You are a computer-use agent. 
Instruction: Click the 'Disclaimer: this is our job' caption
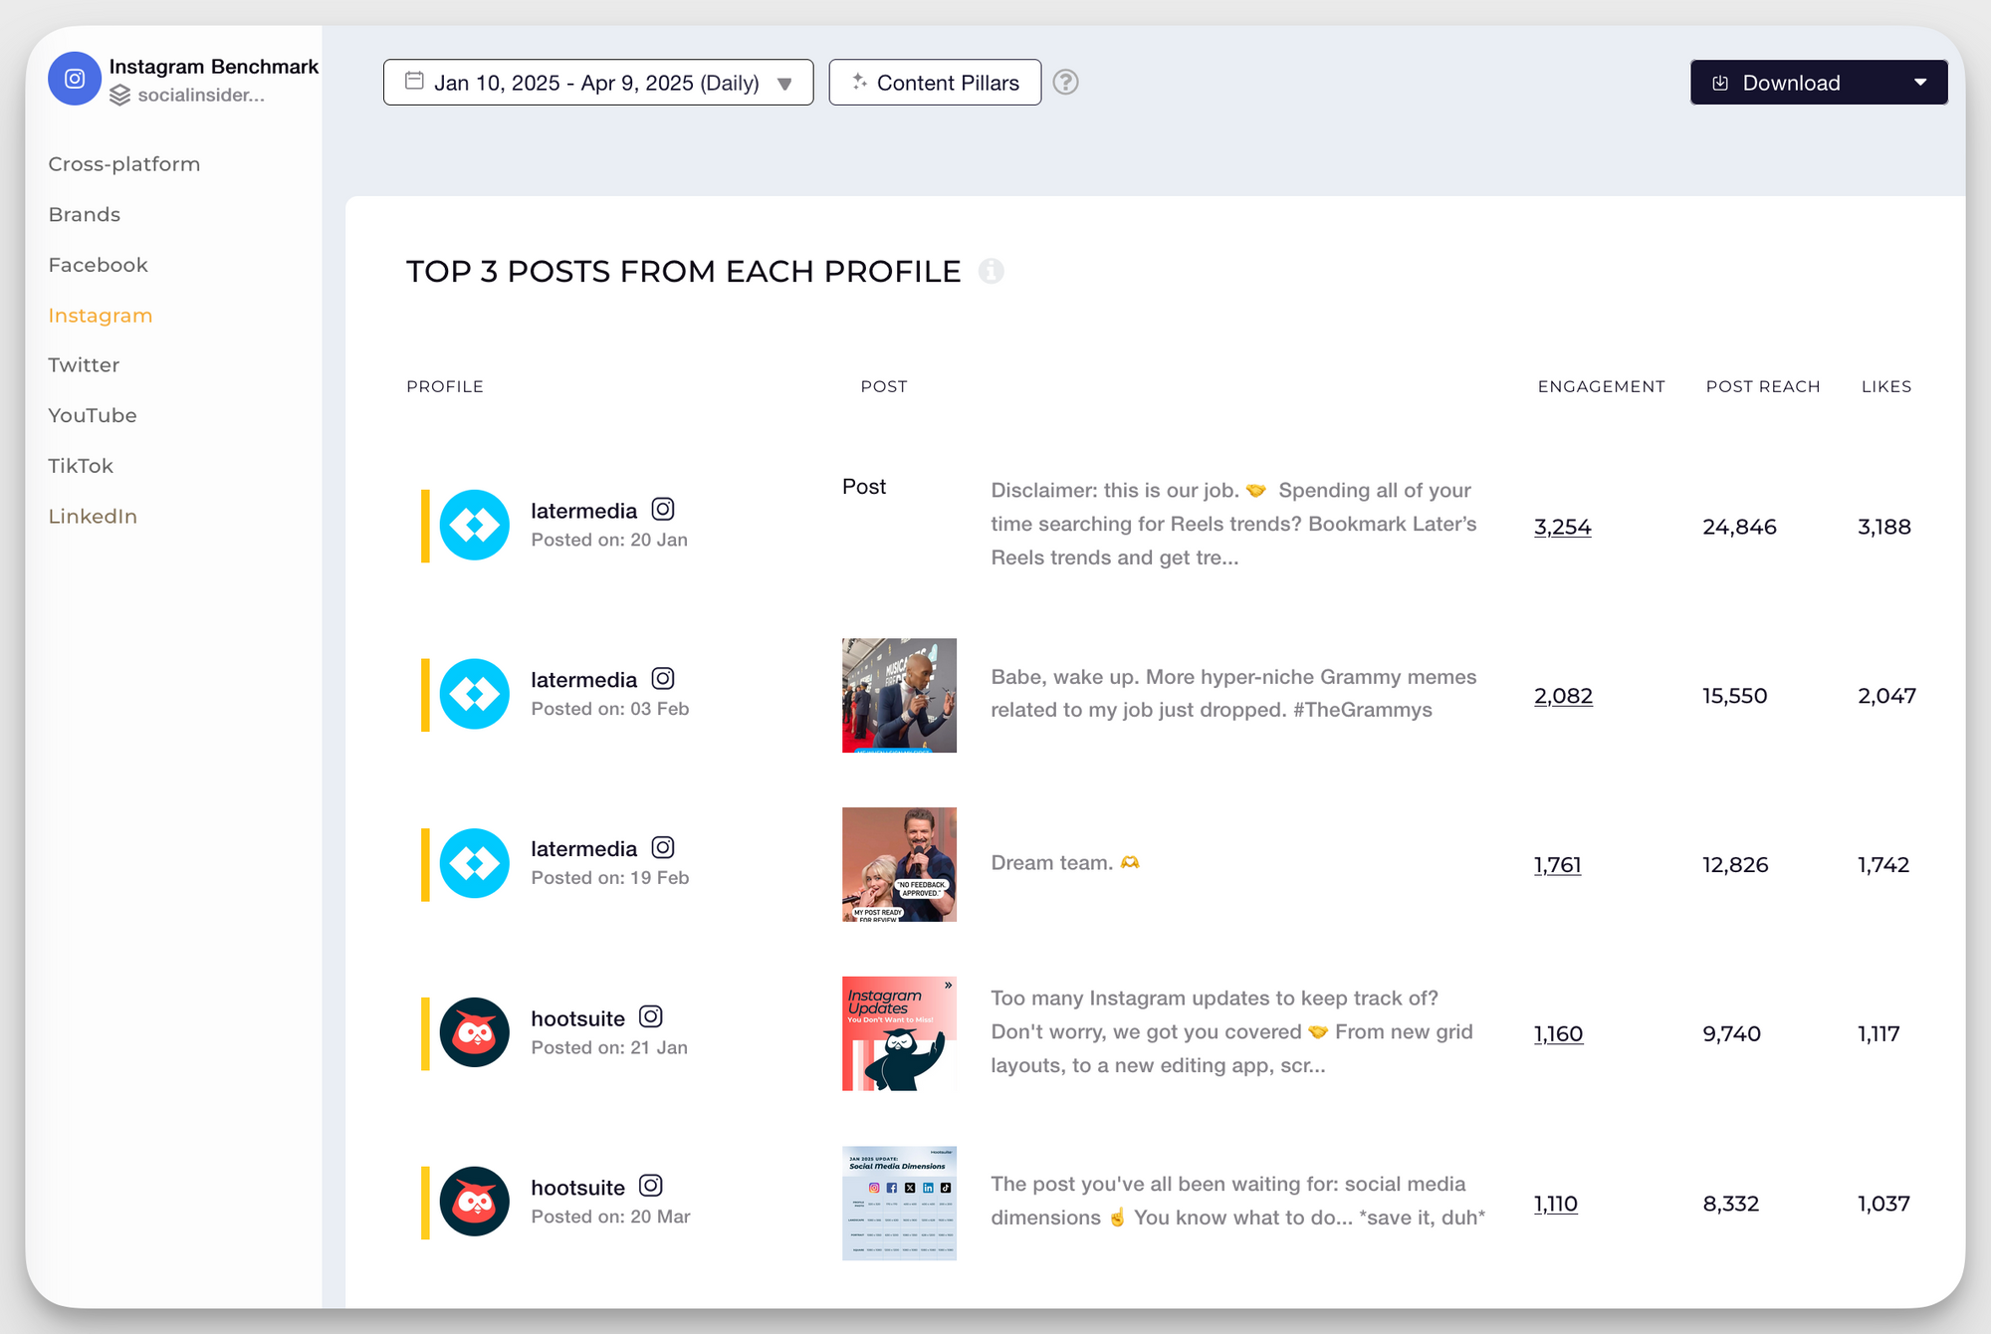coord(1234,524)
